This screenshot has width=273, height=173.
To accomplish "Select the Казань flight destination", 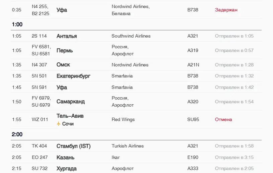I will point(66,157).
